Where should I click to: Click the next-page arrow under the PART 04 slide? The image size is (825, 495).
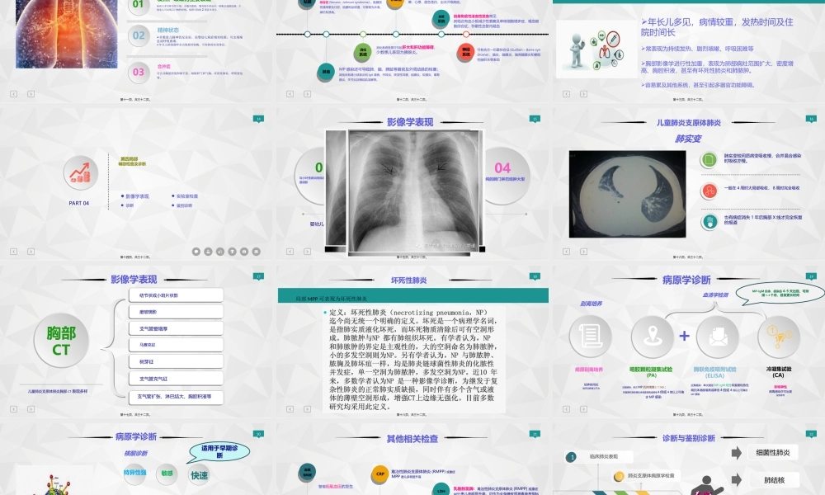[x=31, y=251]
